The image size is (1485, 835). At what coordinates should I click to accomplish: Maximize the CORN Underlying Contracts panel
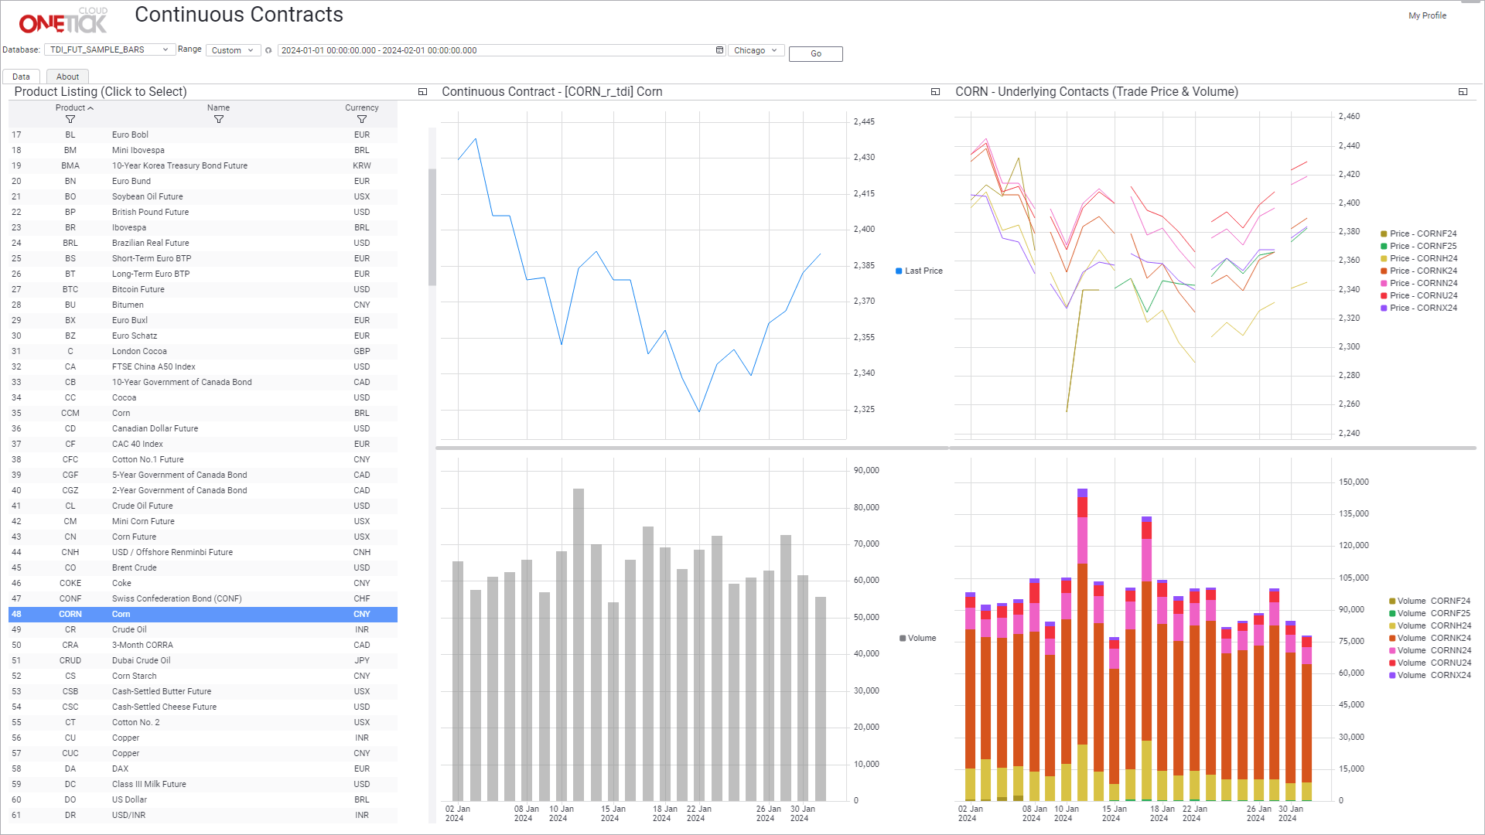[x=1463, y=92]
